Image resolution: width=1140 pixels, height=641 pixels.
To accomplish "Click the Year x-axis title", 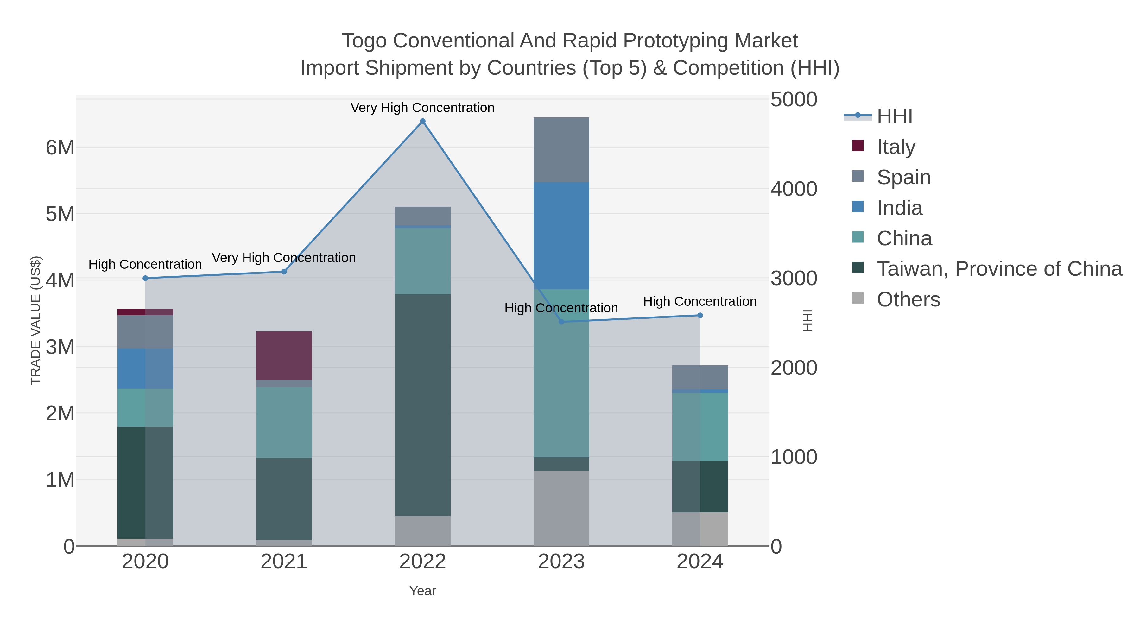I will (x=423, y=591).
